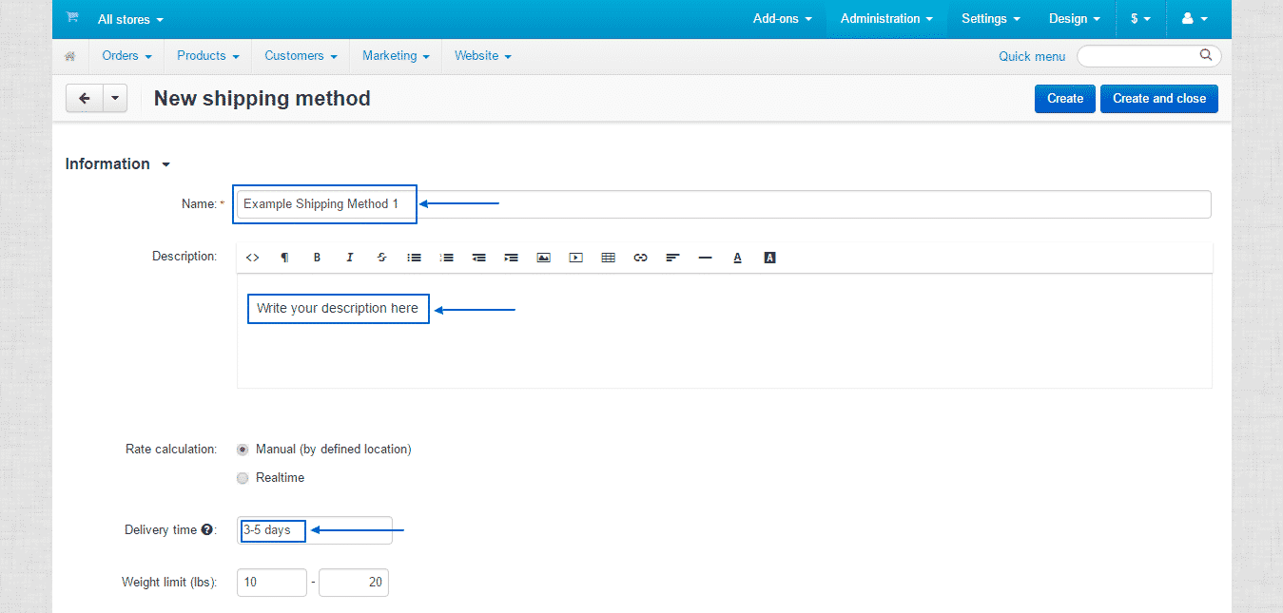This screenshot has width=1283, height=613.
Task: Click the Delivery time input containing 3-5 days
Action: 272,530
